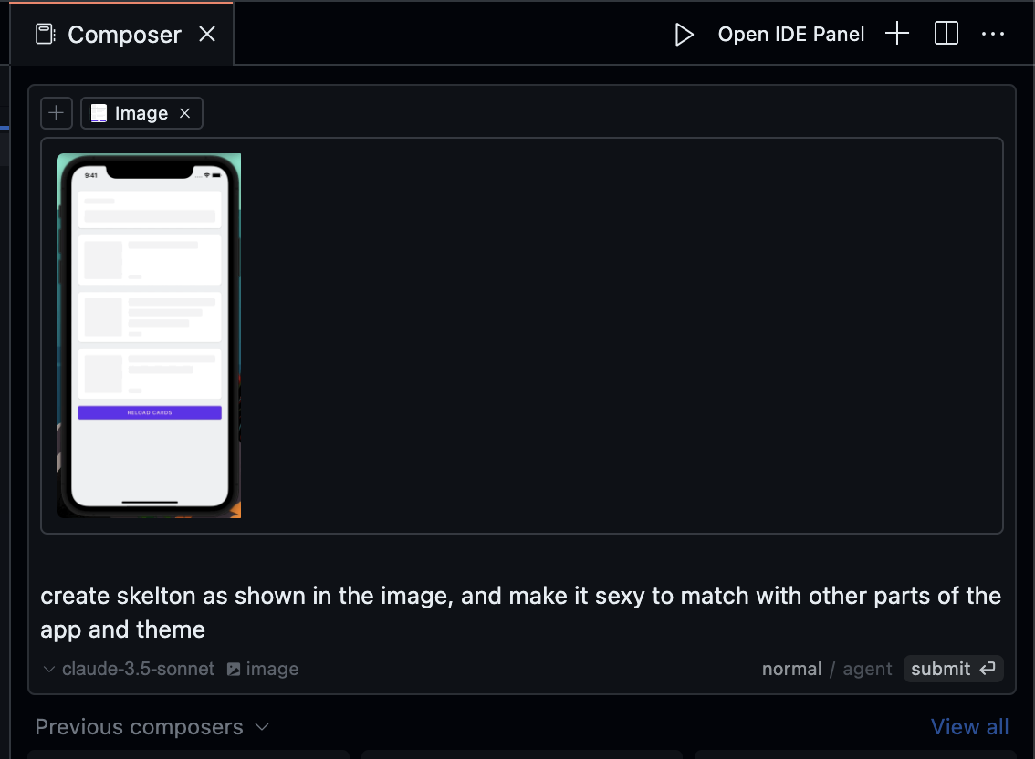This screenshot has width=1035, height=759.
Task: Expand the Previous composers list
Action: (152, 727)
